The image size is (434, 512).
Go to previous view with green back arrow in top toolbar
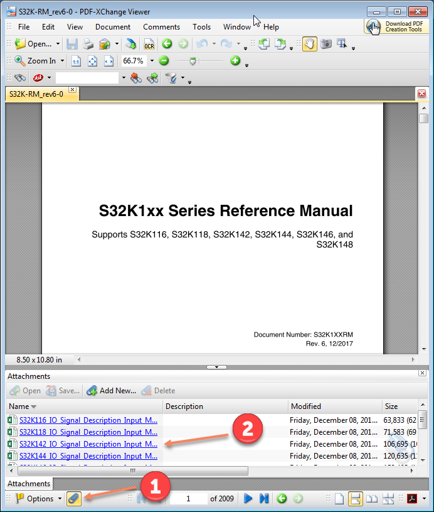pyautogui.click(x=167, y=43)
